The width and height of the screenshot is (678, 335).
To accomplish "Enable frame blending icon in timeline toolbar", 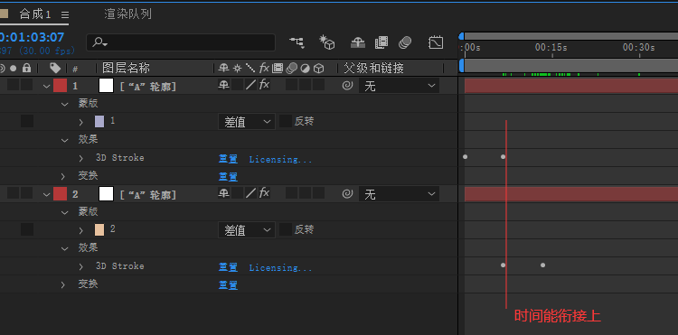I will tap(381, 42).
